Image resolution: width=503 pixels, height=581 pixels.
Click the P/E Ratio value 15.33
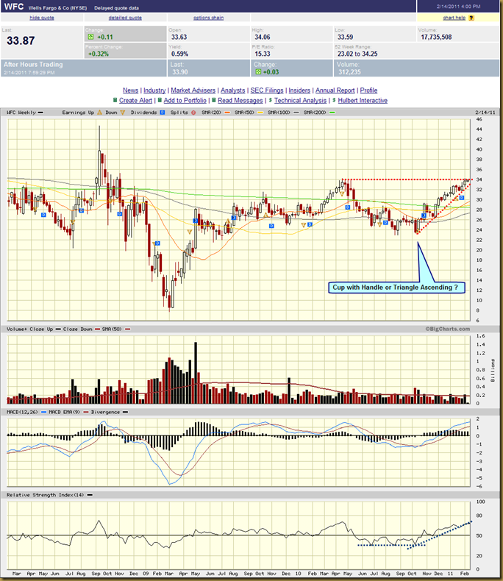[x=263, y=54]
